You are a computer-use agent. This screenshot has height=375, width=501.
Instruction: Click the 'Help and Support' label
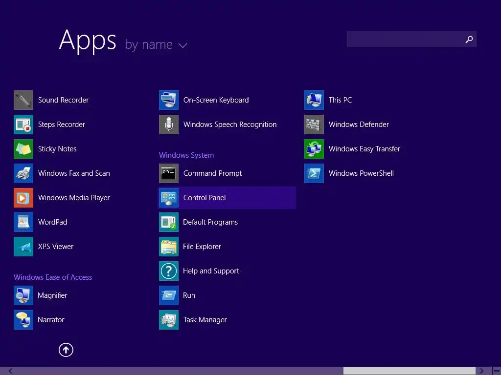click(x=211, y=271)
